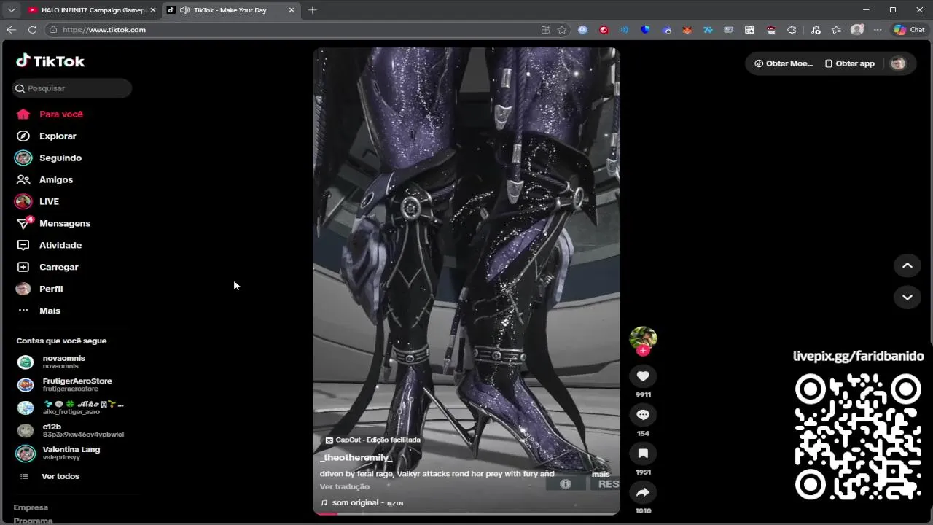Select the TikTok - Make Your Day tab
This screenshot has width=933, height=525.
pos(230,10)
